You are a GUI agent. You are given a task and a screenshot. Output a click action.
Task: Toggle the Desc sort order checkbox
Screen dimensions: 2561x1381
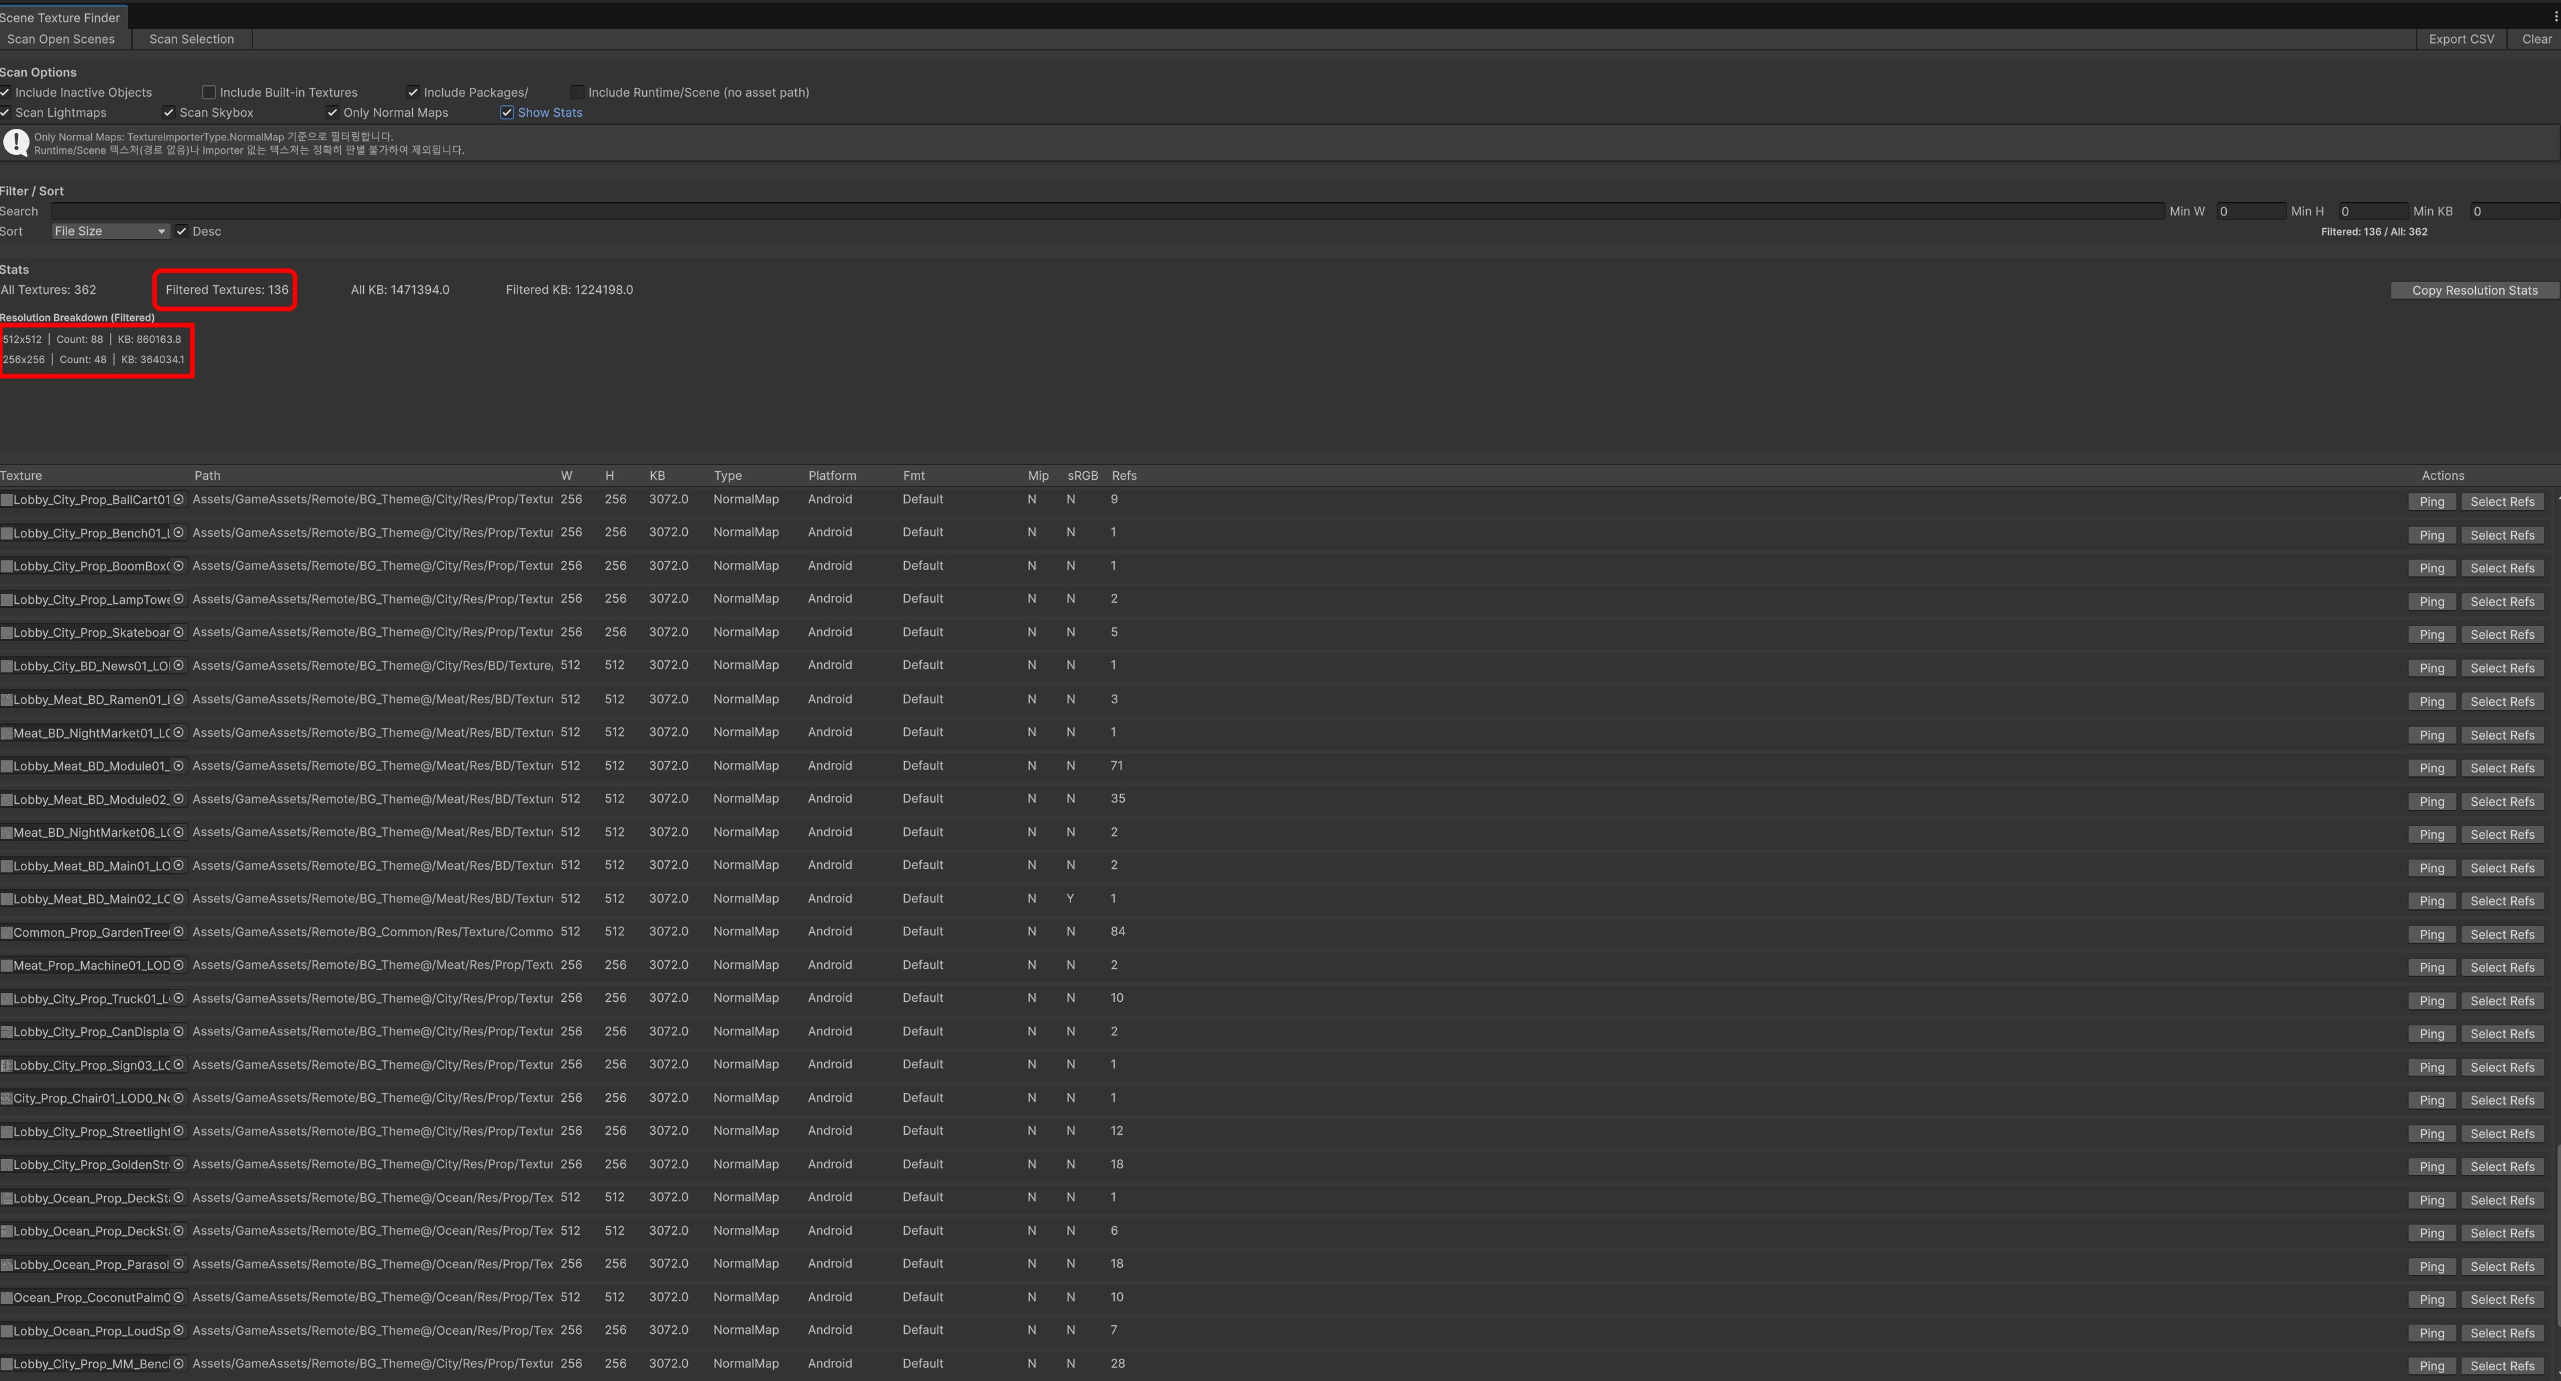(x=181, y=232)
